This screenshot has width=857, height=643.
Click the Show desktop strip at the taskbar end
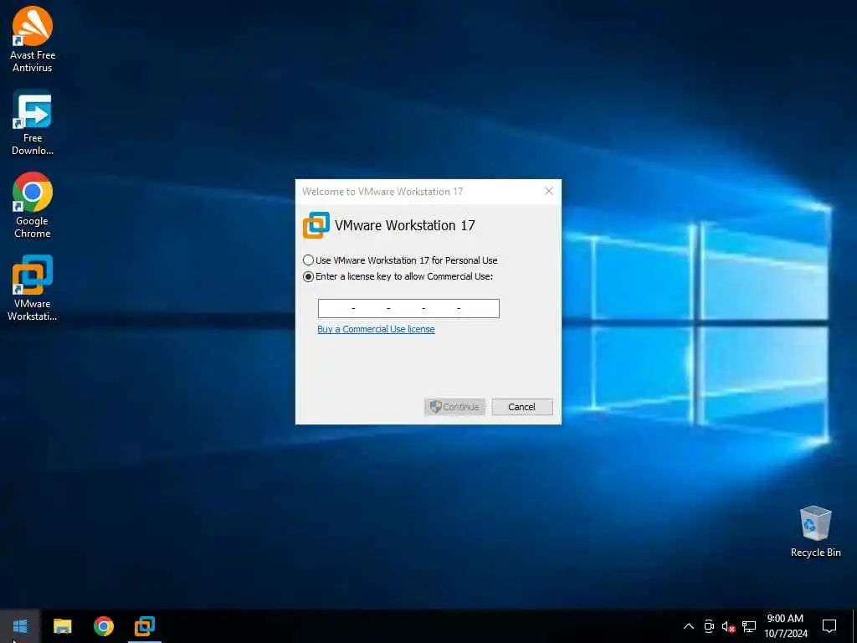pos(854,626)
